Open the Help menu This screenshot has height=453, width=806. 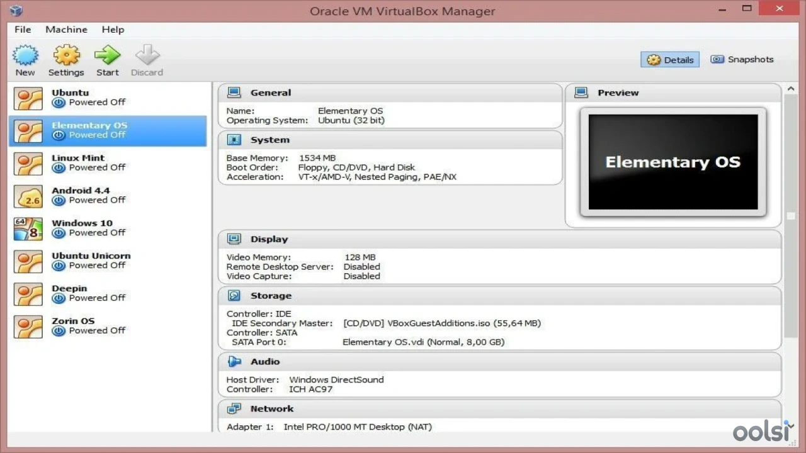click(113, 30)
